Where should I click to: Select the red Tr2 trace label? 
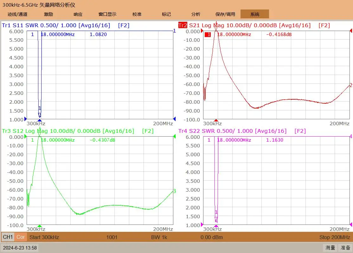tap(183, 25)
